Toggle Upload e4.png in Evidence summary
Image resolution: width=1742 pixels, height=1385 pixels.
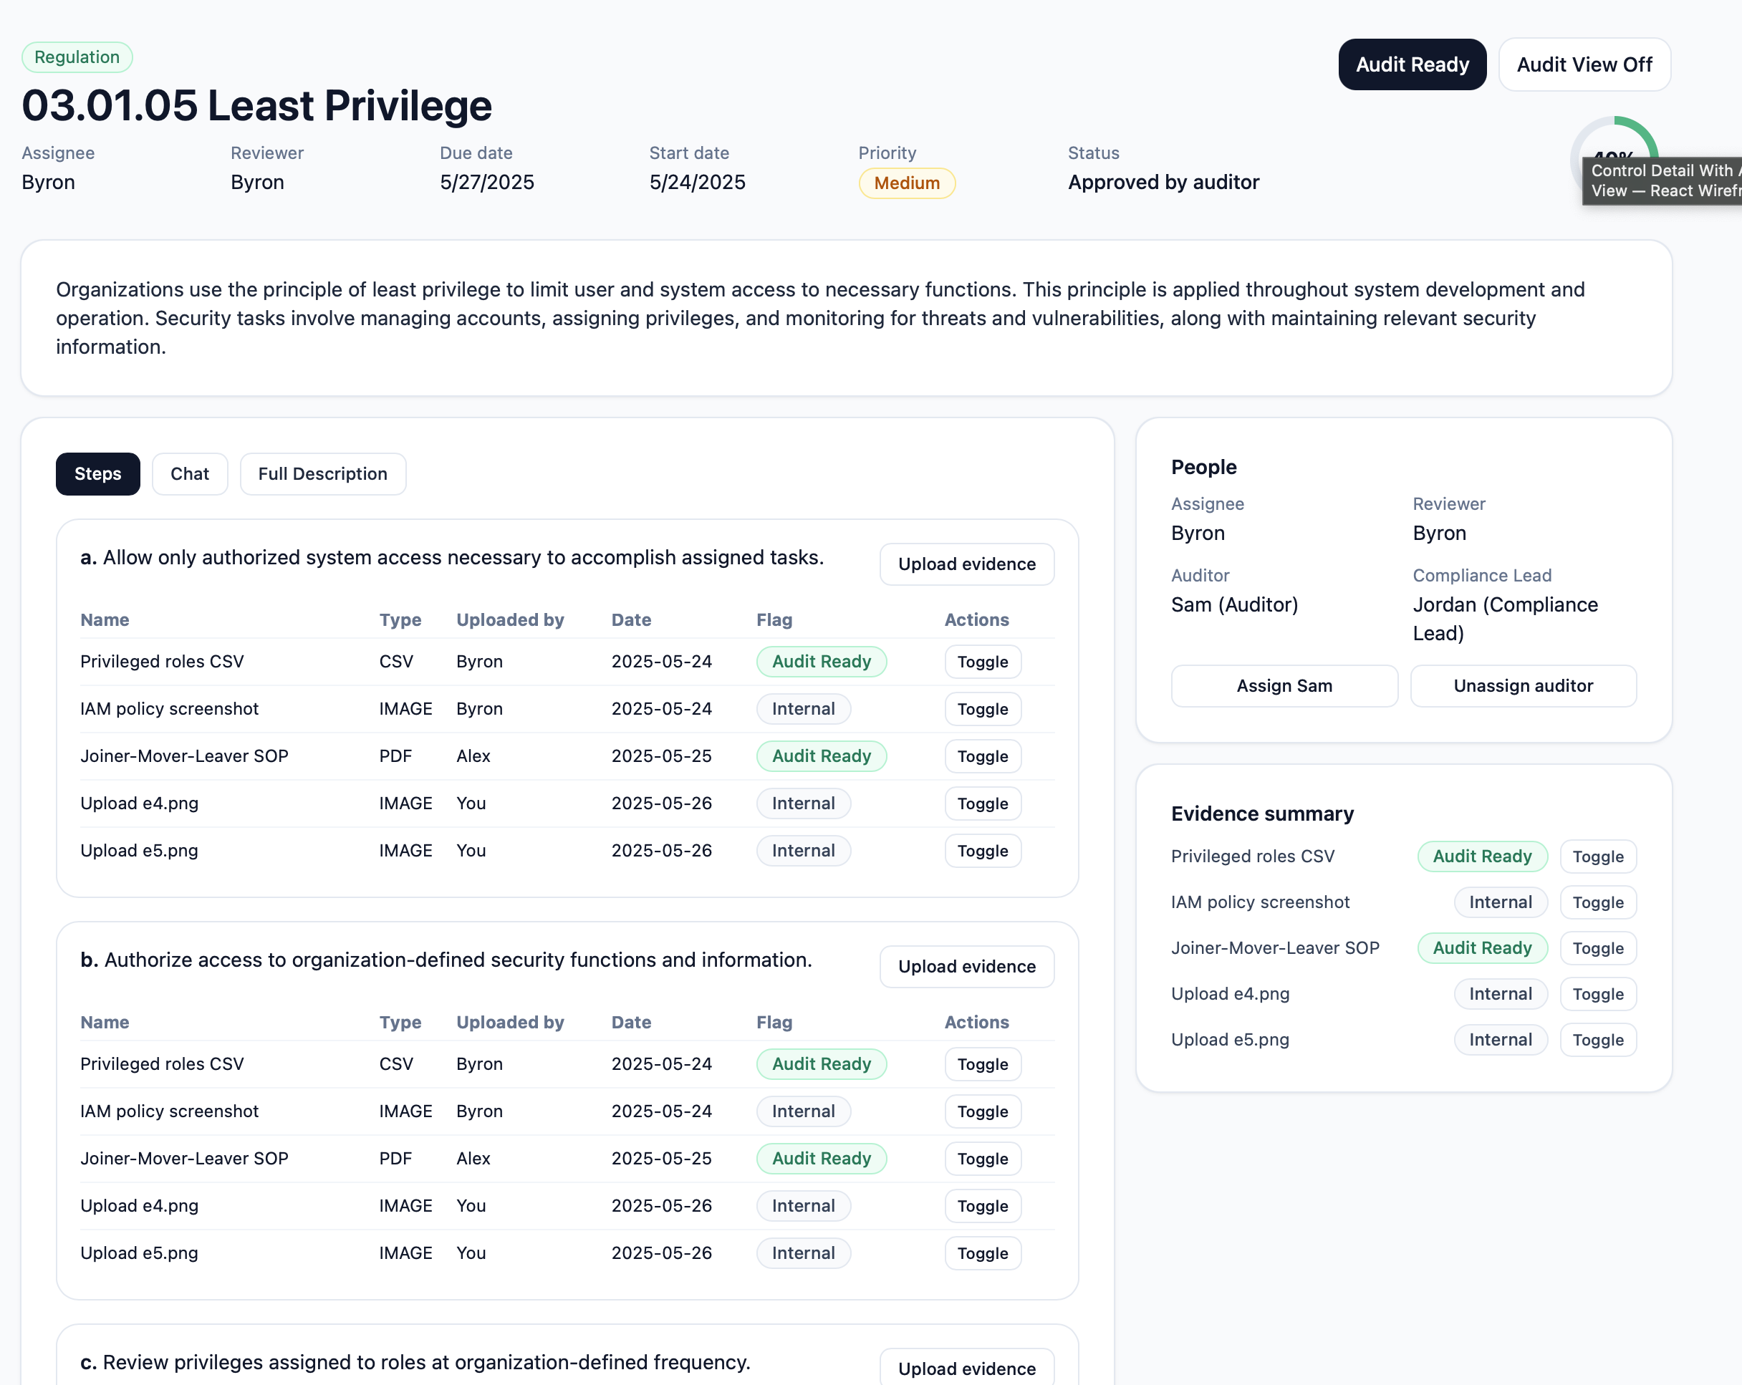[1597, 993]
